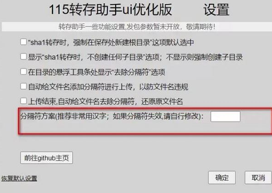Confirm settings with the 确定 button

222,178
